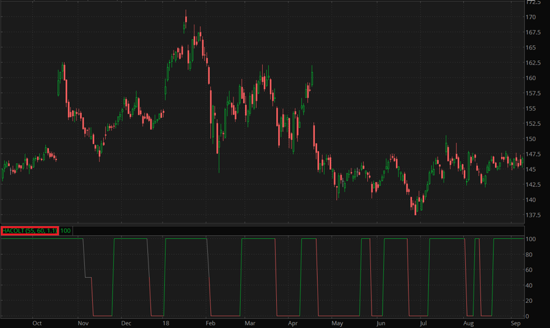Click the HACOLT (55, 60, 1.1) study label
Viewport: 550px width, 328px height.
click(x=29, y=231)
